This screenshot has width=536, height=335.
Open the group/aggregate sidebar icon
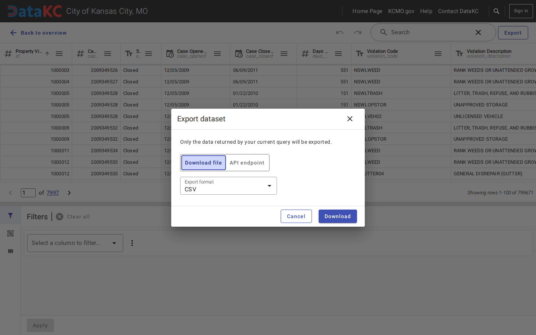click(10, 233)
